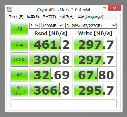127x117 pixels.
Task: Expand the test count dropdown showing 5
Action: coord(34,26)
